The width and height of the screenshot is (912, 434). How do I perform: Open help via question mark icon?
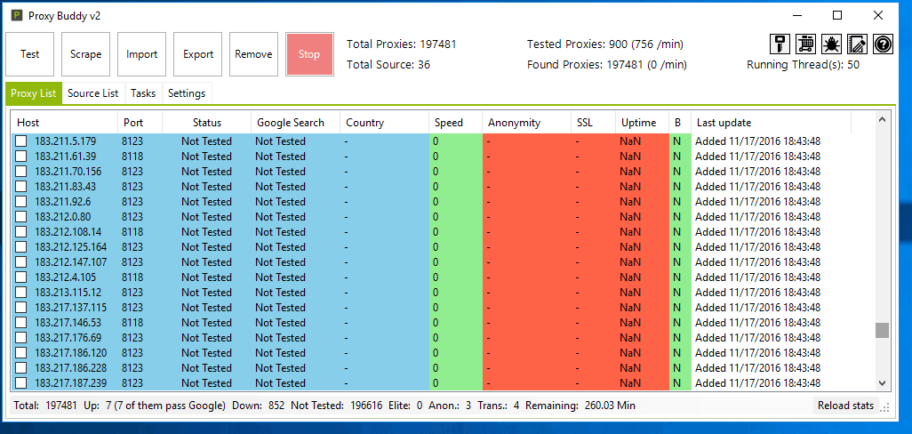[x=883, y=44]
